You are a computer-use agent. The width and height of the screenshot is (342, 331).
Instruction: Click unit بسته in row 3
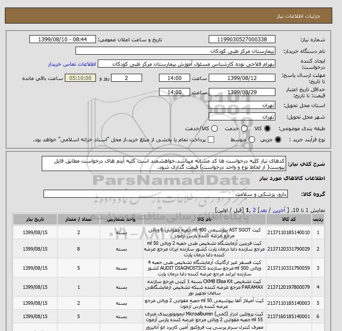[x=122, y=268]
